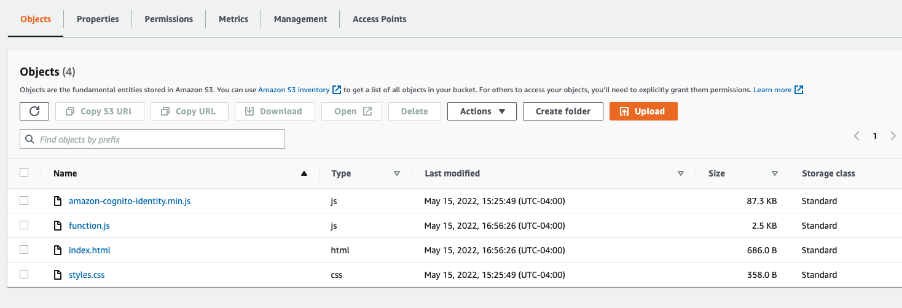The image size is (902, 308).
Task: Click the external link icon after Learn more
Action: [x=799, y=90]
